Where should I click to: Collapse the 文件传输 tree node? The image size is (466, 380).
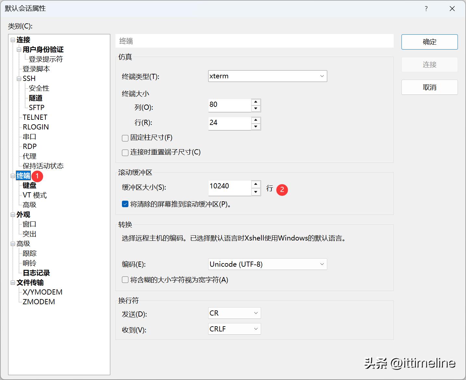pos(13,283)
